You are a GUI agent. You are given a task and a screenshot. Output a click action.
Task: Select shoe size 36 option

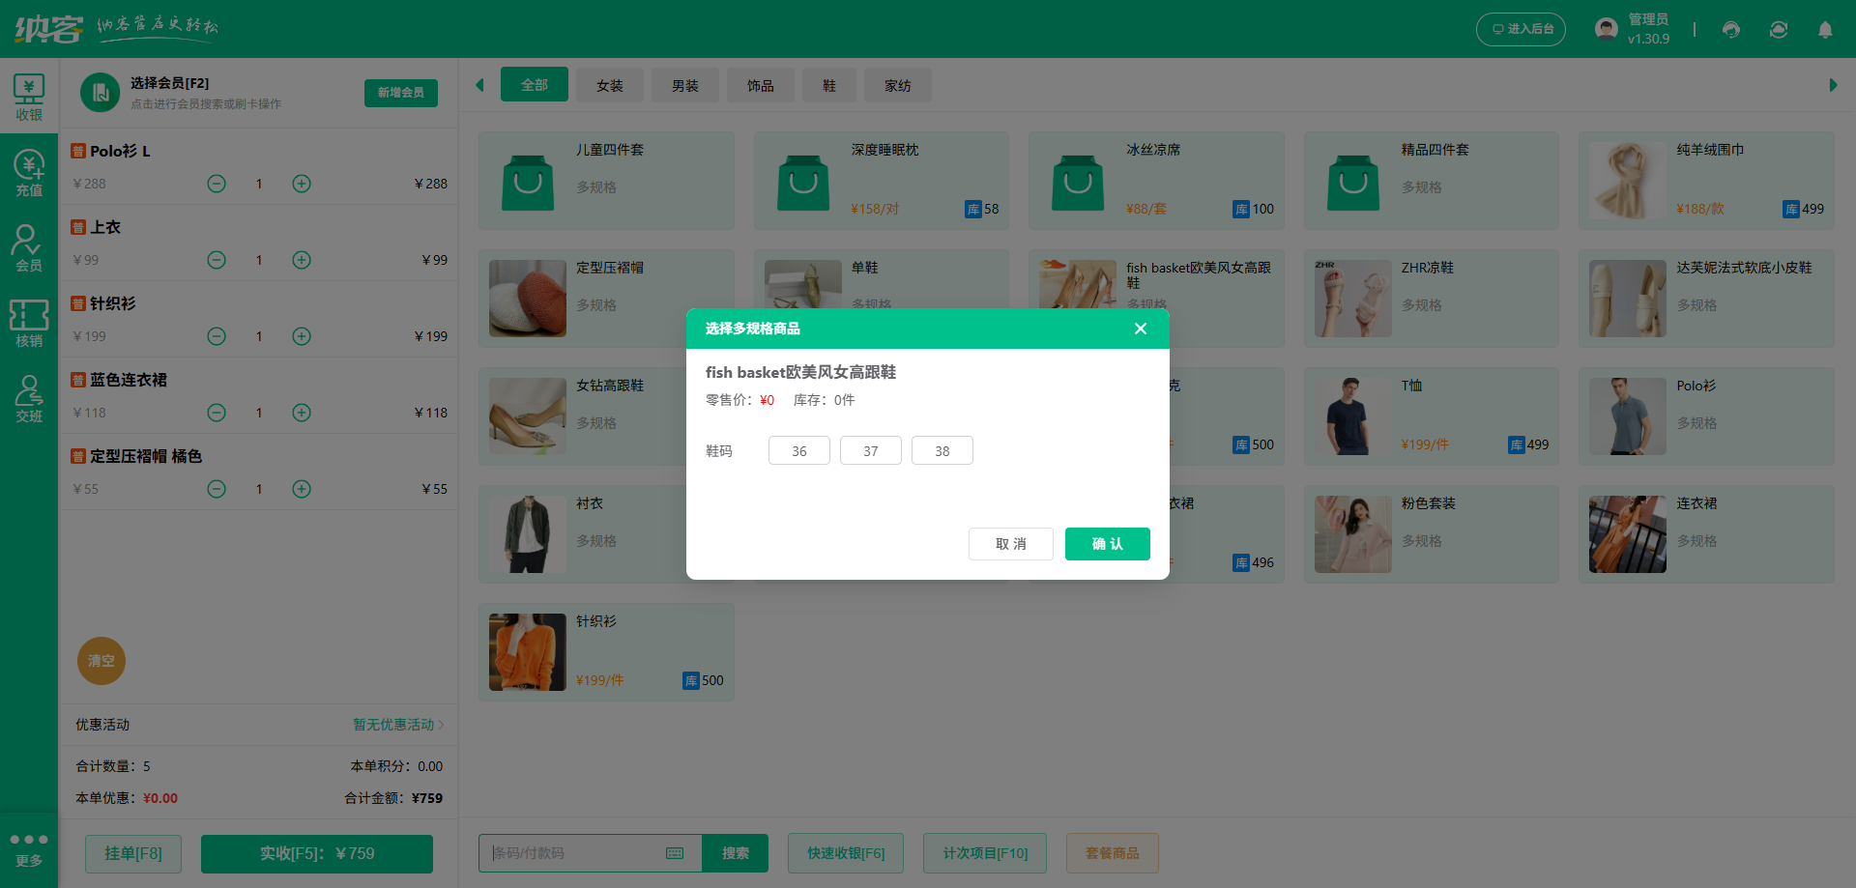[799, 451]
